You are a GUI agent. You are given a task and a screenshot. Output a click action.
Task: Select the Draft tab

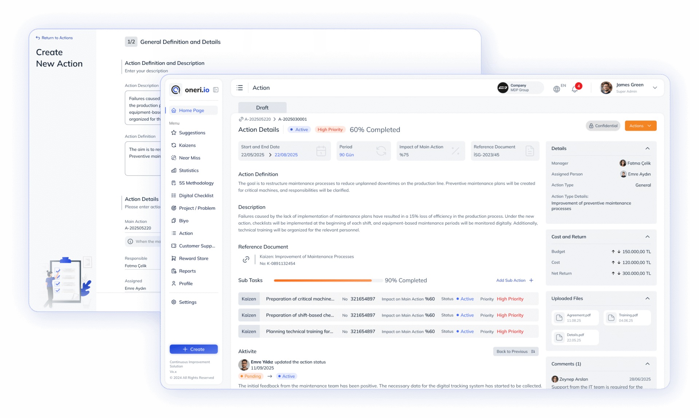click(x=262, y=107)
